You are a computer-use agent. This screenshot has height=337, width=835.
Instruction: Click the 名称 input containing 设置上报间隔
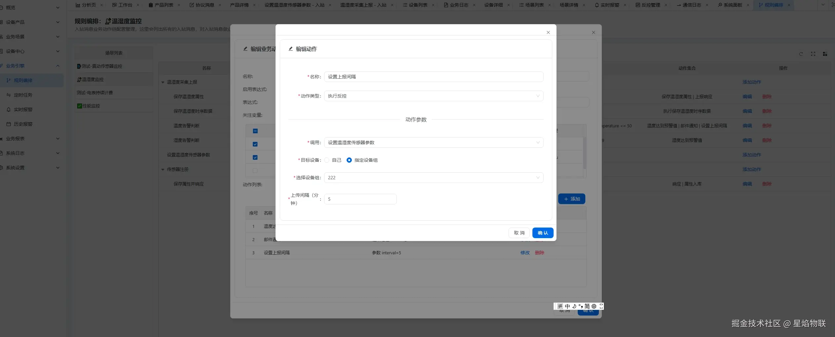(434, 77)
